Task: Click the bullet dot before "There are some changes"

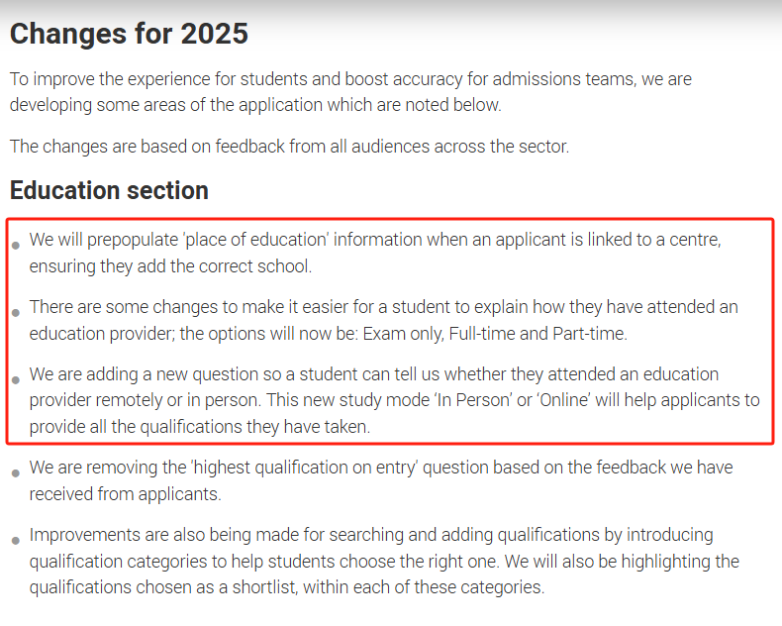Action: click(16, 312)
